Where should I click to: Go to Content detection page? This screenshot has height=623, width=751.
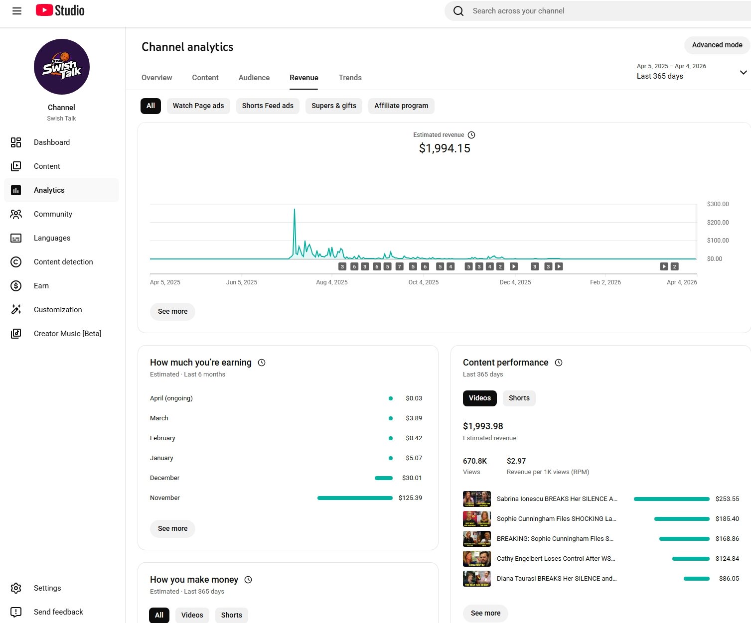[63, 262]
